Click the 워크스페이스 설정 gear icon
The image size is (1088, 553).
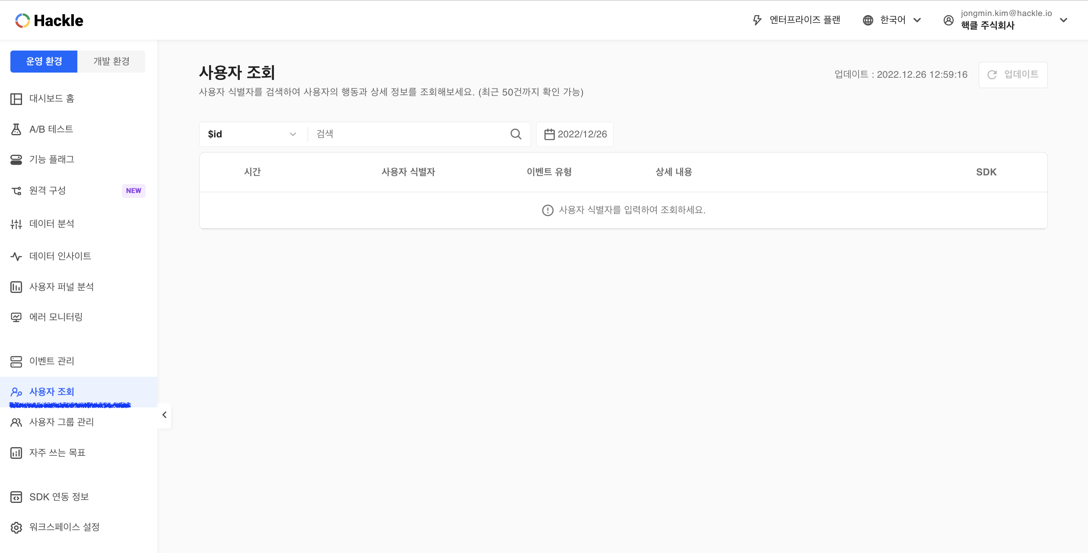tap(16, 528)
